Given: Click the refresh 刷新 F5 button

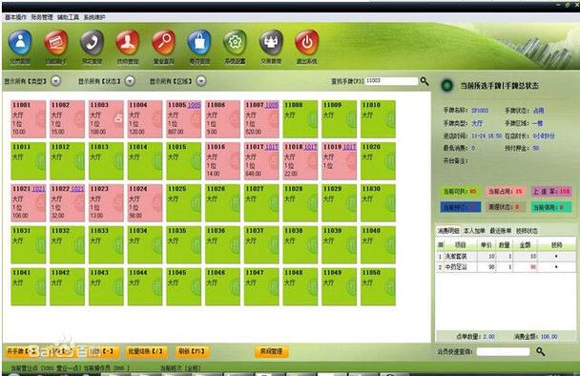Looking at the screenshot, I should tap(192, 351).
